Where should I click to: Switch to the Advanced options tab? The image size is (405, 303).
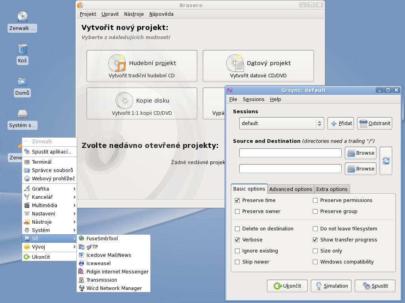click(291, 189)
